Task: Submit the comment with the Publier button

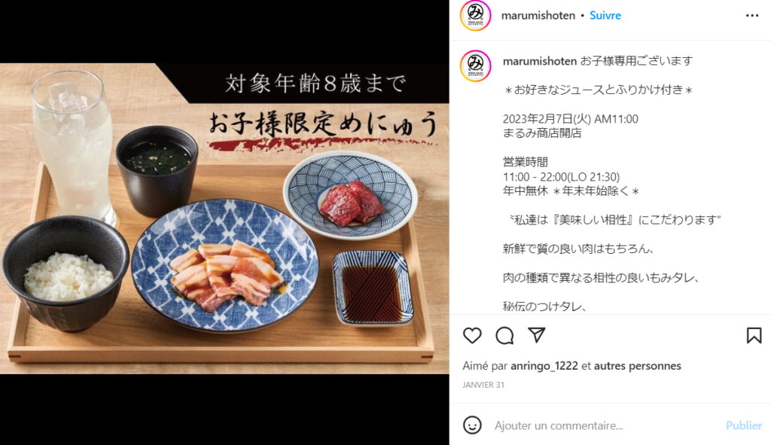Action: 743,425
